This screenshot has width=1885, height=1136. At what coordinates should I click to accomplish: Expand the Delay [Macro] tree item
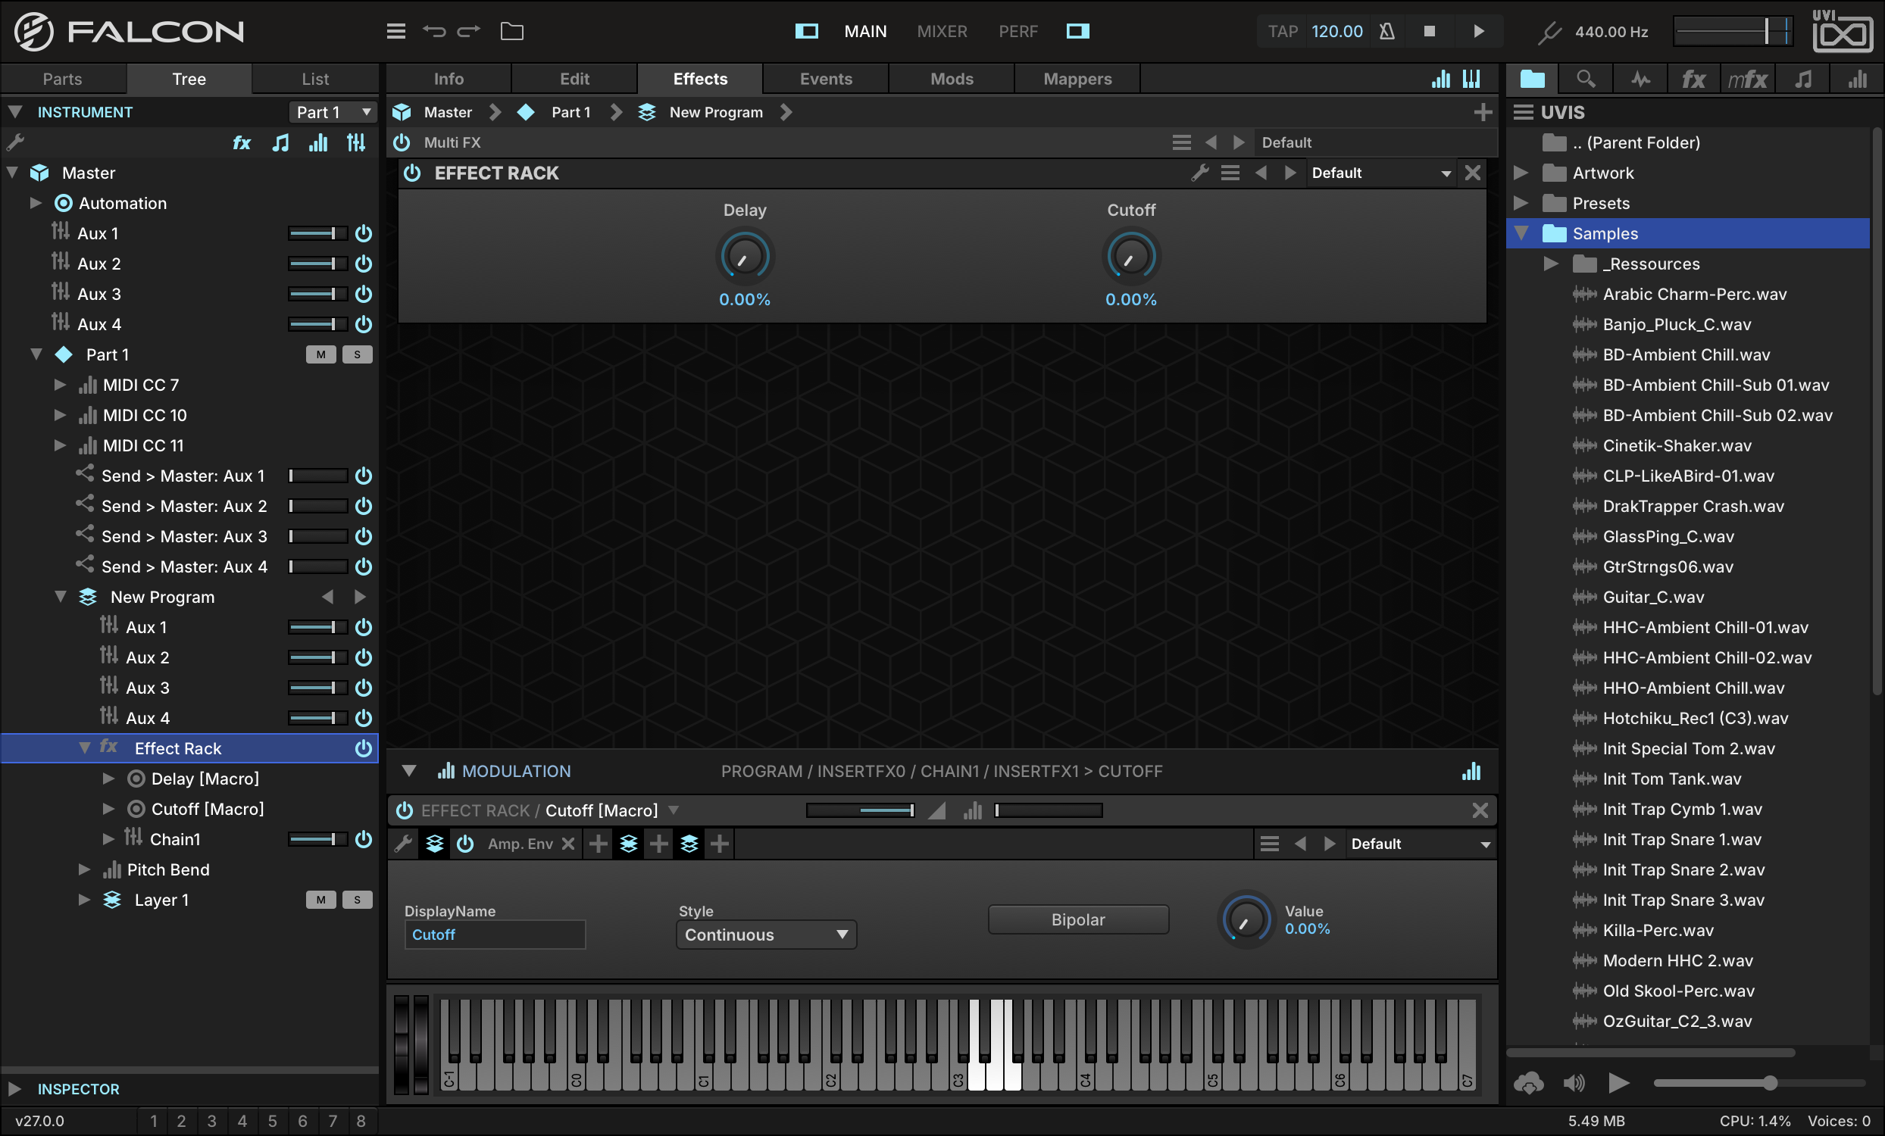click(108, 779)
